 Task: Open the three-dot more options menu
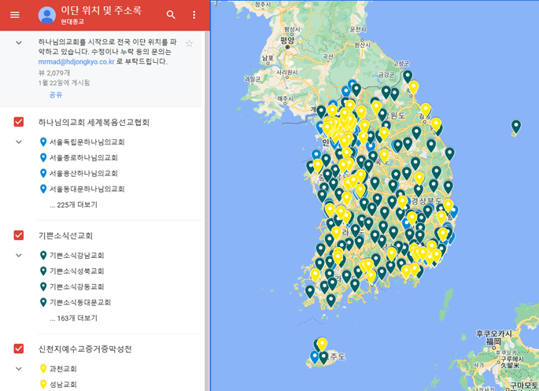tap(194, 15)
